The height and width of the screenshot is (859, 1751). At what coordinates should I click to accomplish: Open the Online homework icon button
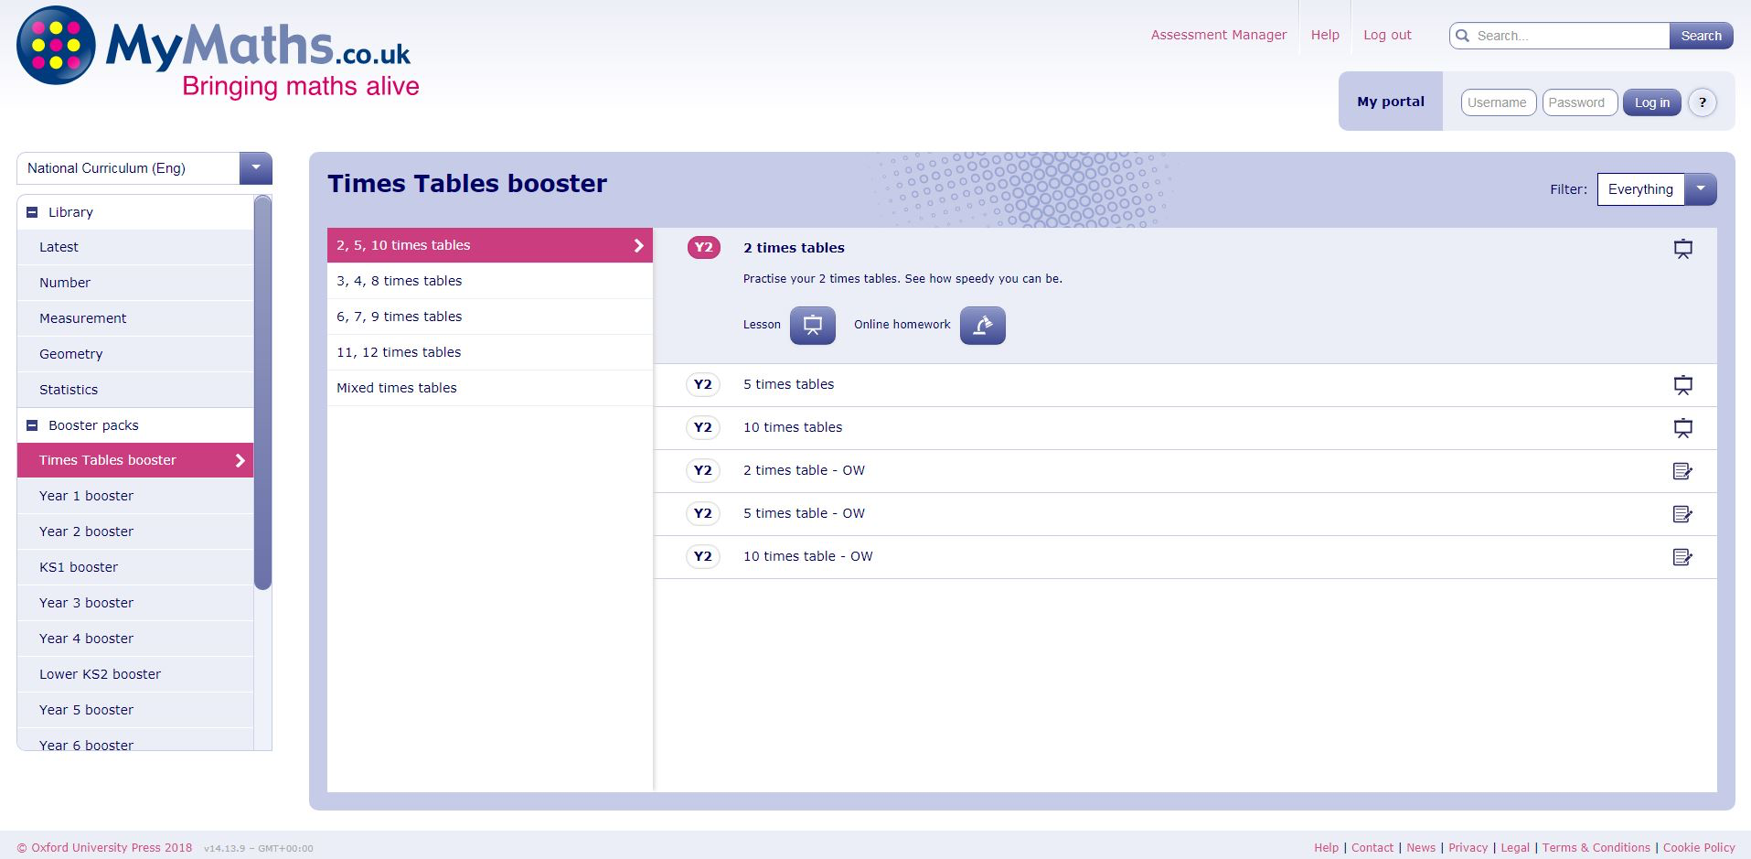(x=983, y=326)
